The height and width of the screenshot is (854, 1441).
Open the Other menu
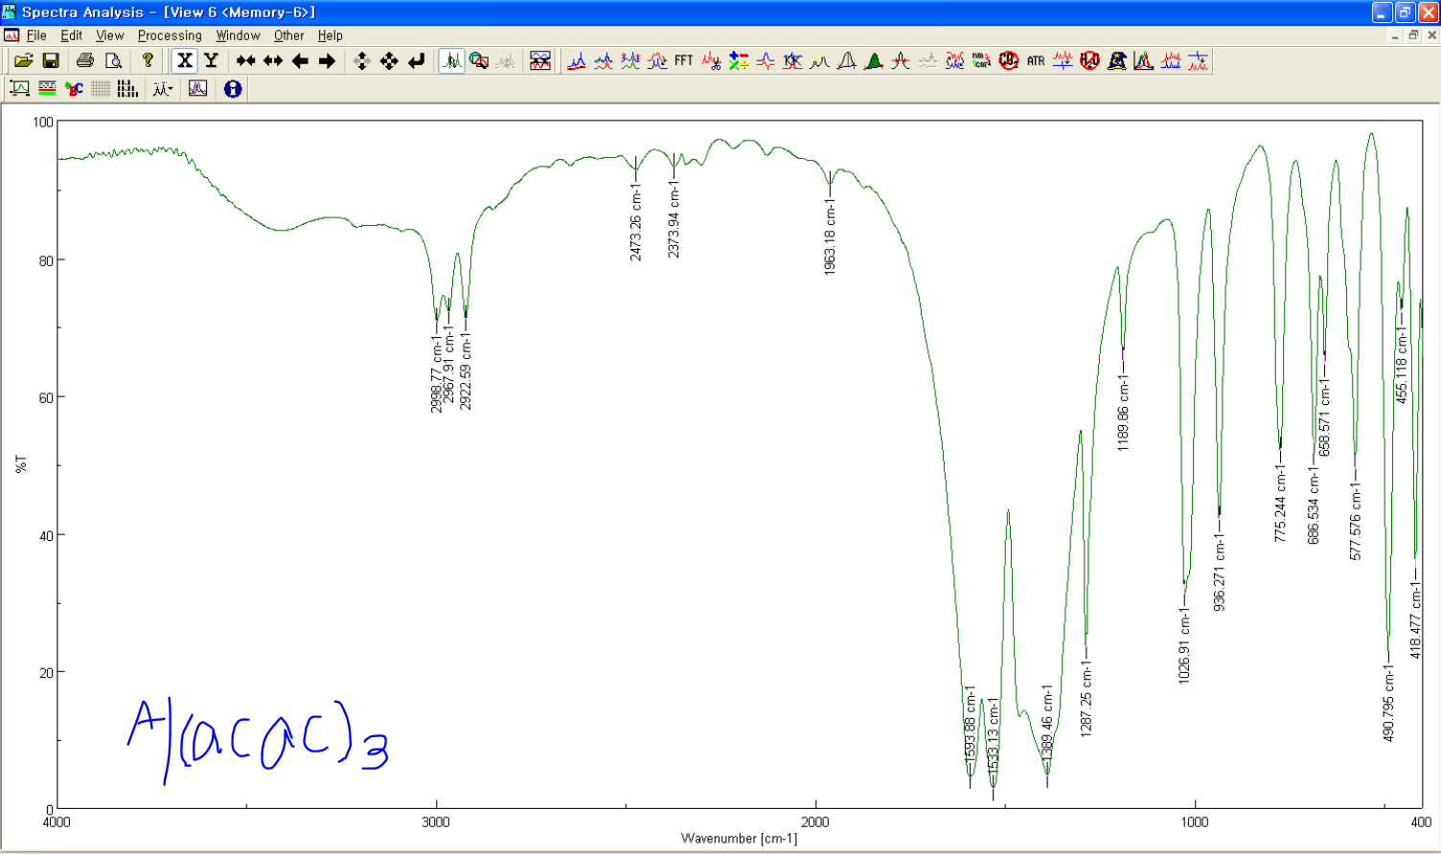[x=289, y=35]
